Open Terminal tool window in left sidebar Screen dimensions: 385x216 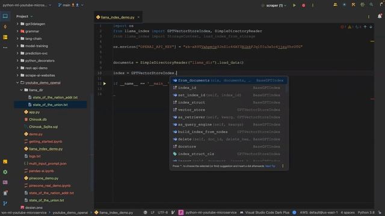pos(5,182)
